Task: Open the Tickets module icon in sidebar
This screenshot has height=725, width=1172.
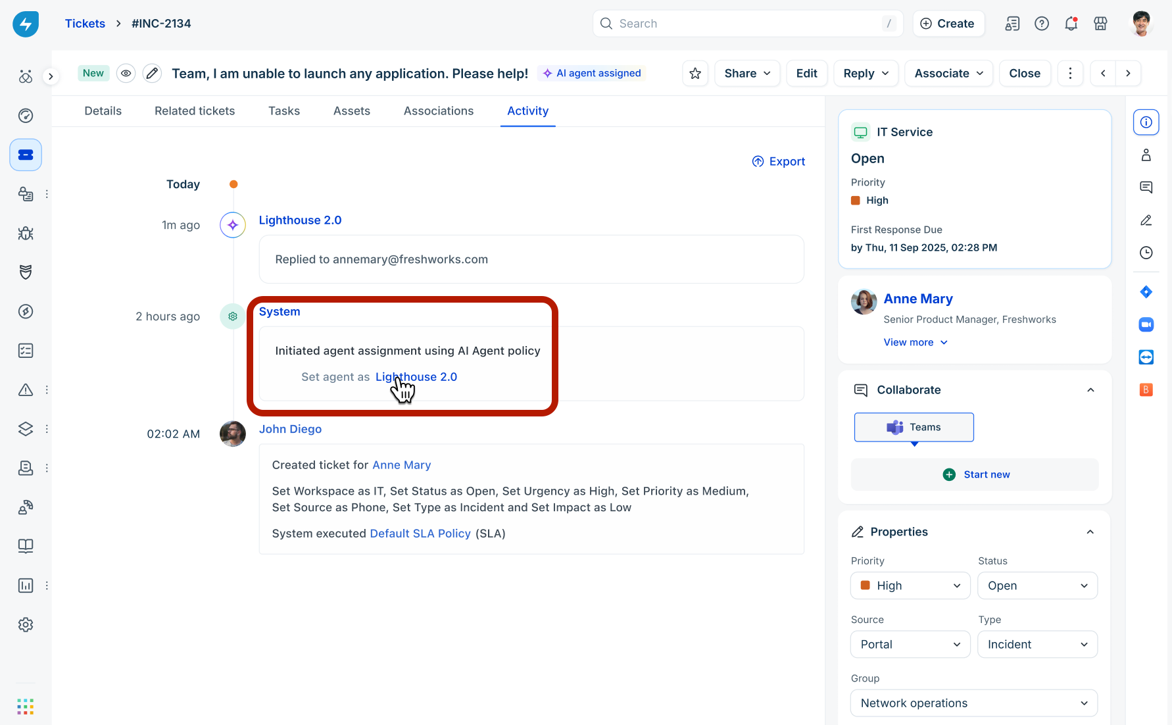Action: 26,155
